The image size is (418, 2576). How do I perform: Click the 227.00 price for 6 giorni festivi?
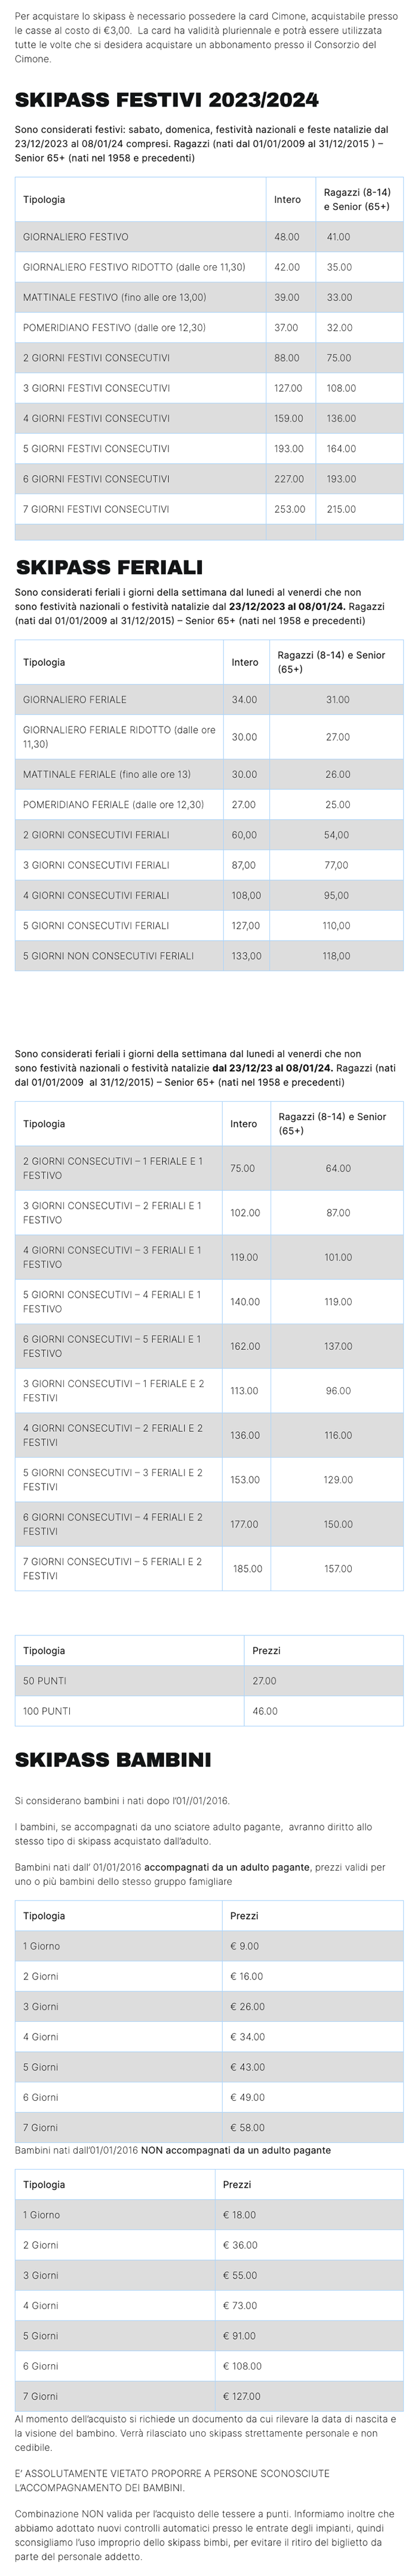(x=288, y=479)
